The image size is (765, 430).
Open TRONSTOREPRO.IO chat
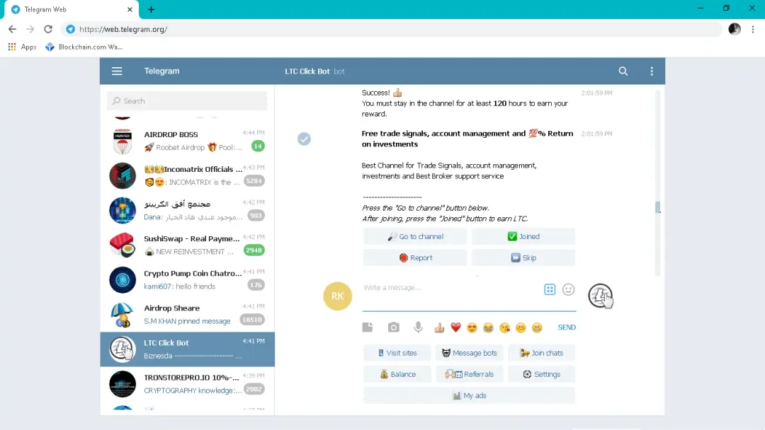click(x=187, y=384)
